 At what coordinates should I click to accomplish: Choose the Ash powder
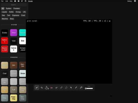click(x=23, y=82)
